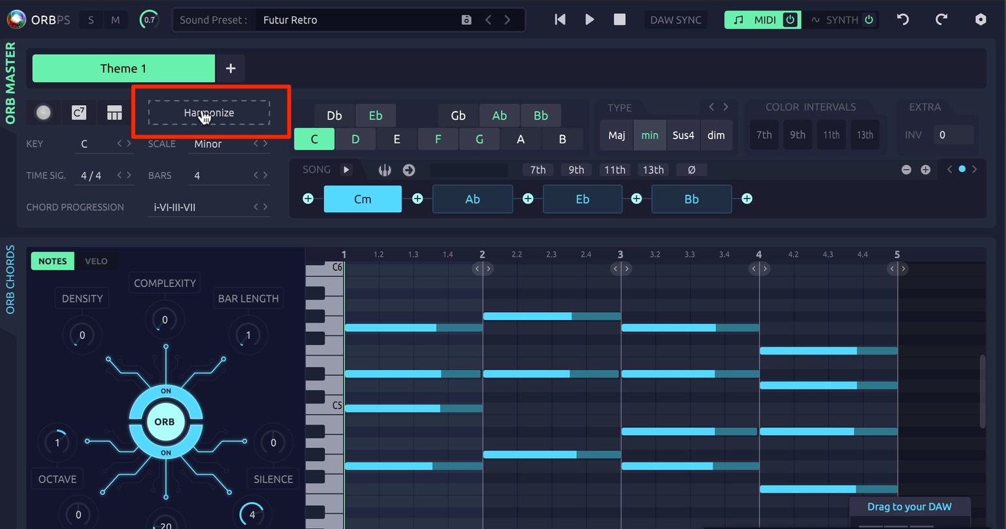The image size is (1006, 529).
Task: Click the Harmonize button
Action: [x=209, y=113]
